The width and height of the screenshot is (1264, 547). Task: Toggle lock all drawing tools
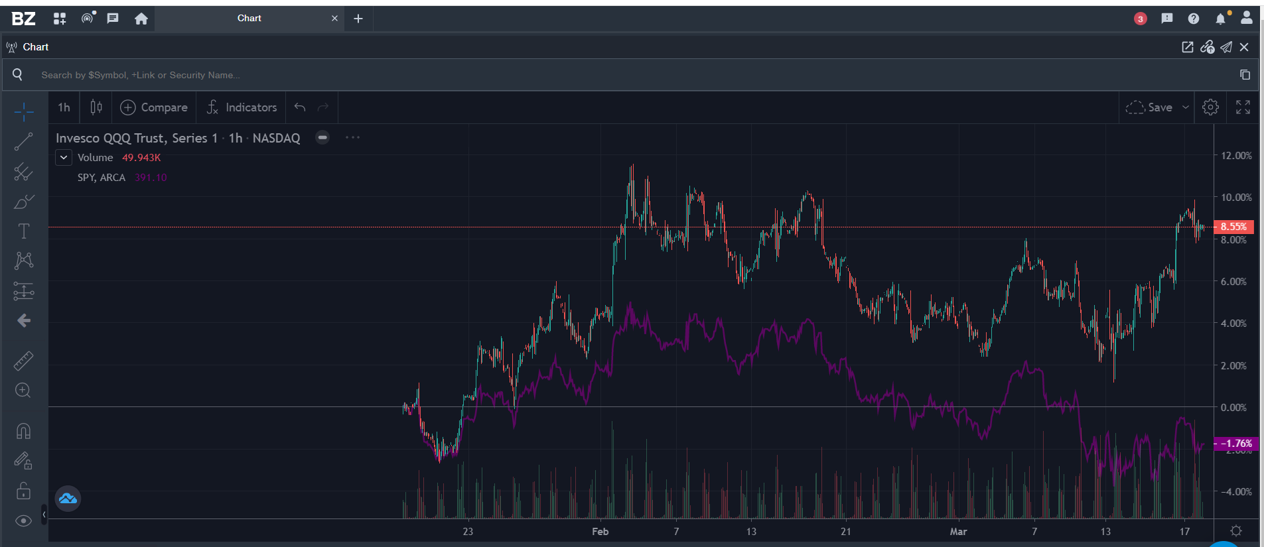(24, 491)
